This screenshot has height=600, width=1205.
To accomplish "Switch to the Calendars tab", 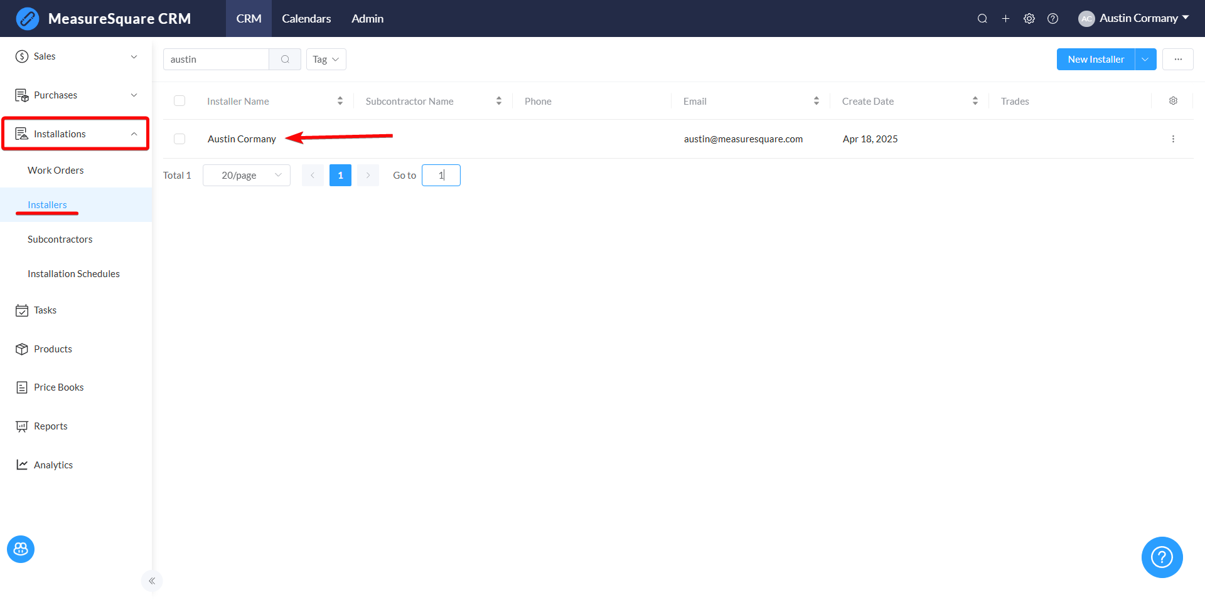I will pyautogui.click(x=306, y=19).
